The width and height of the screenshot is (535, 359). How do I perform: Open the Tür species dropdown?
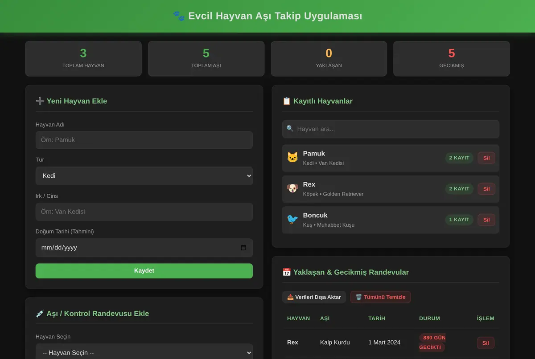tap(144, 176)
